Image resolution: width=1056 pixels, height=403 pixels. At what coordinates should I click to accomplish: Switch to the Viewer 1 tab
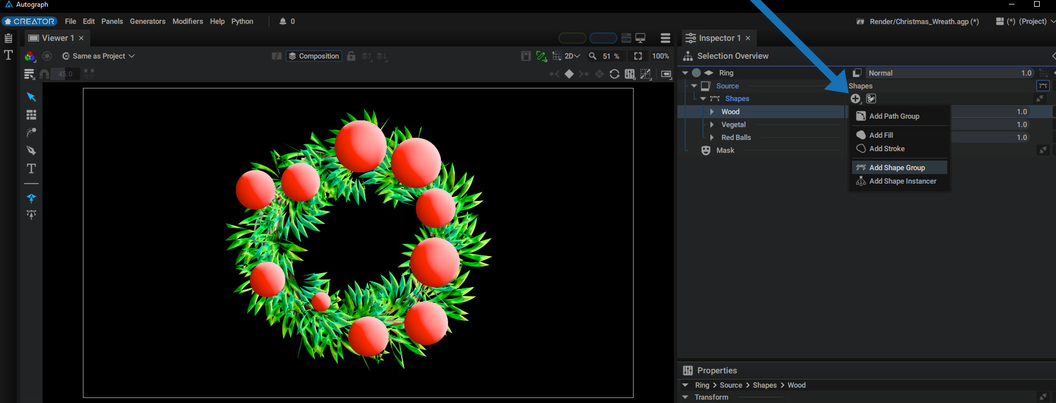(56, 38)
